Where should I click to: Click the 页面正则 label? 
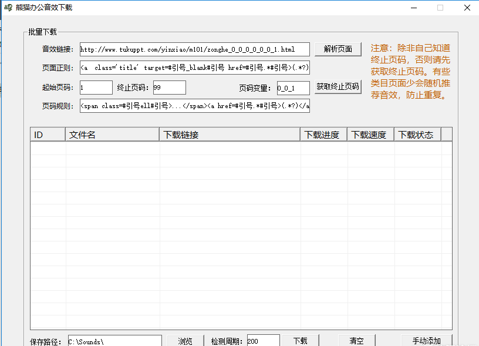point(58,68)
